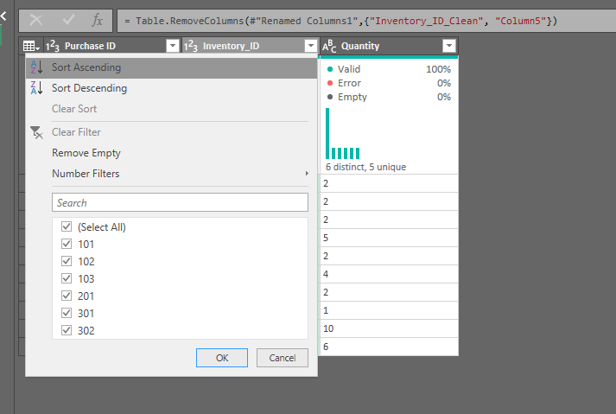The width and height of the screenshot is (616, 414).
Task: Select the Quantity cell with value 10
Action: (x=389, y=328)
